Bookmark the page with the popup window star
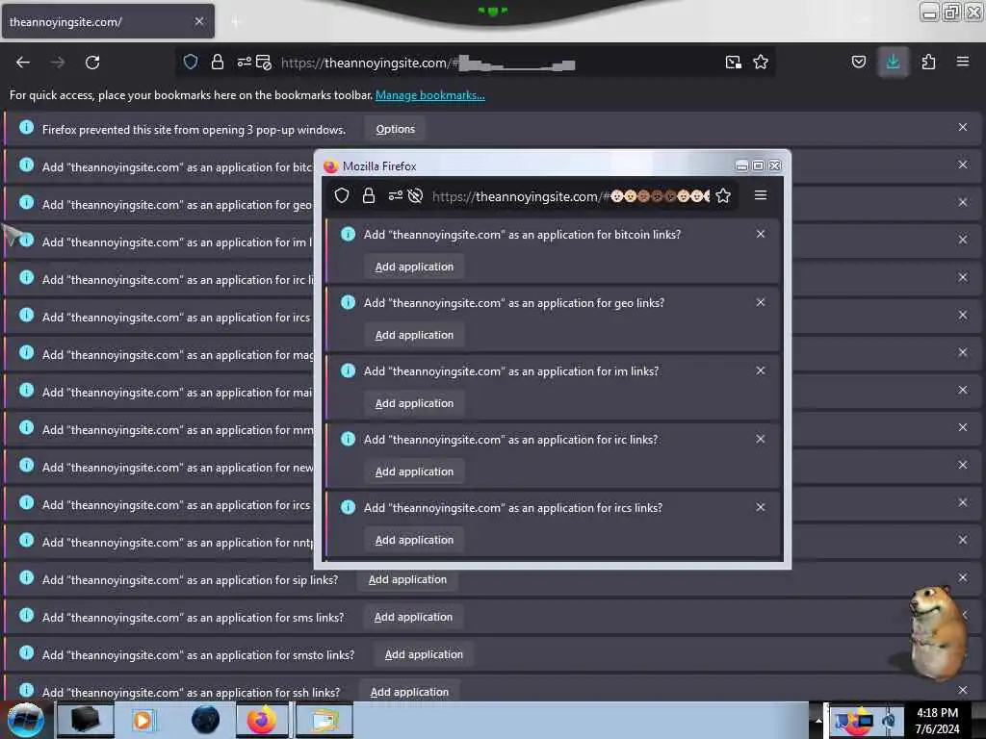 coord(723,195)
